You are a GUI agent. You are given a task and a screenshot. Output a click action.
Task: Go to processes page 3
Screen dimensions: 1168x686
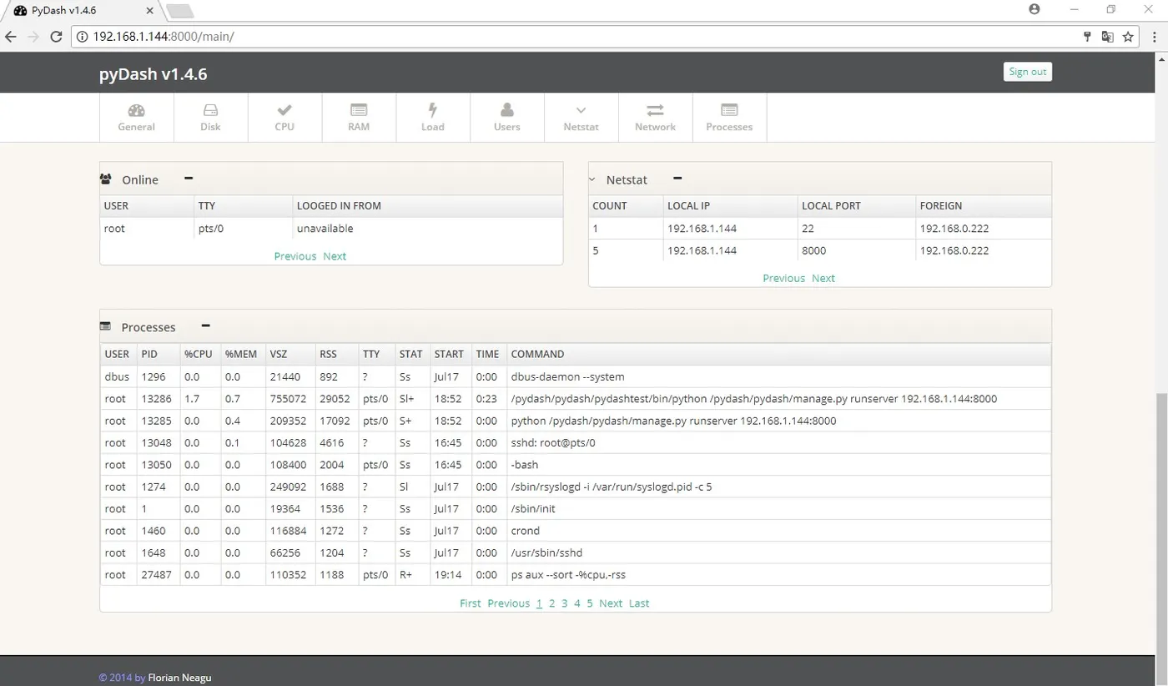tap(564, 603)
